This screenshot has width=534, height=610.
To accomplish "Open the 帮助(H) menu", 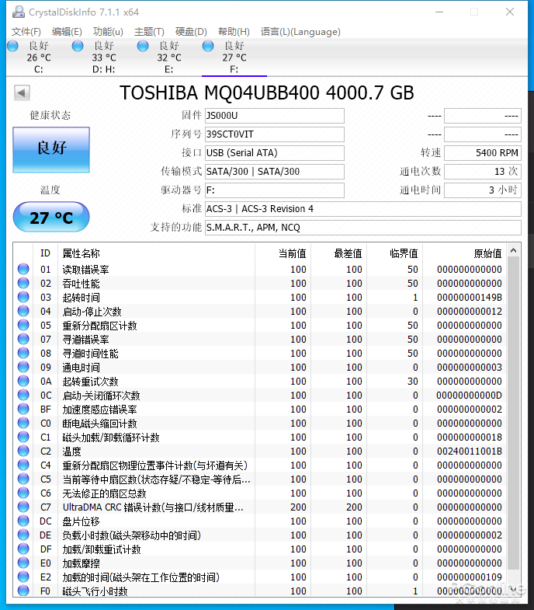I will coord(234,32).
